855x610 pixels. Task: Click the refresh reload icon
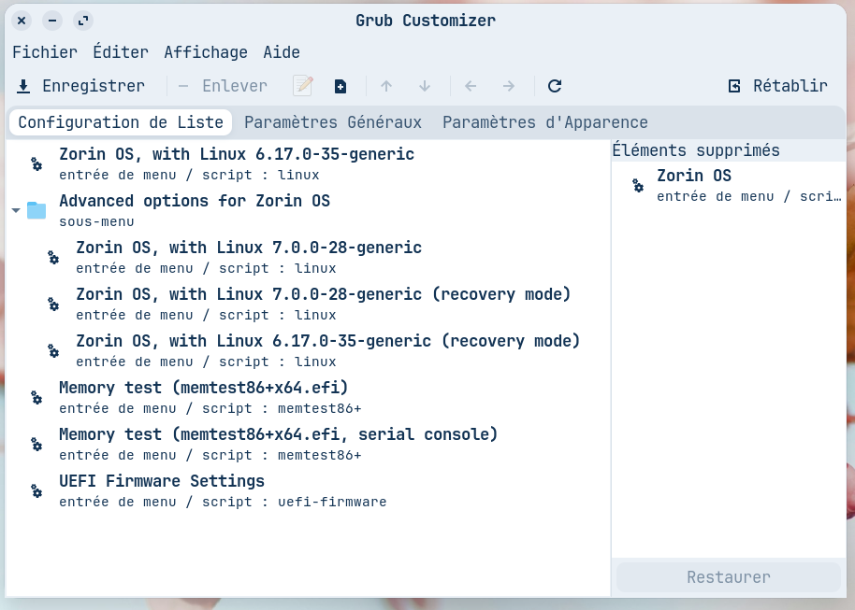(555, 86)
